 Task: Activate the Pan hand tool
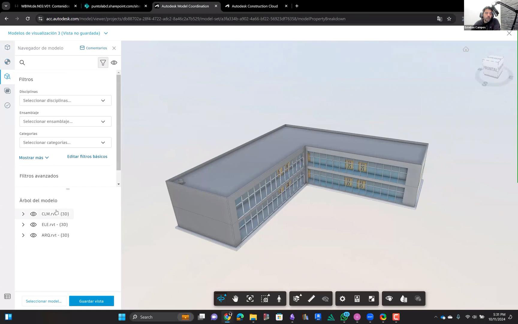235,299
